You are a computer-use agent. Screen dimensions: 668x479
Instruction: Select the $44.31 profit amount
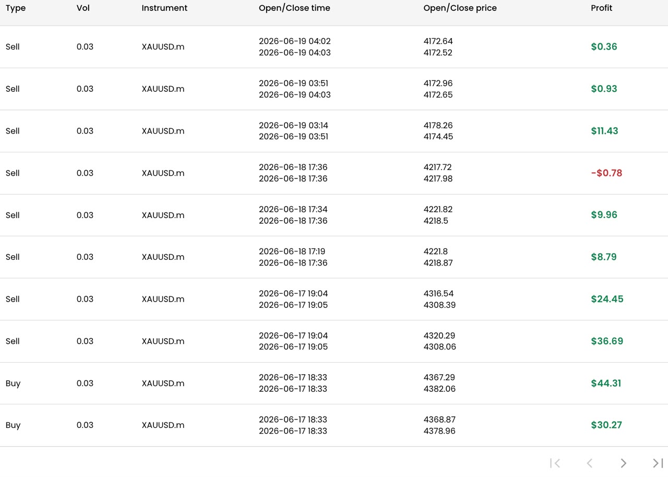pos(606,383)
